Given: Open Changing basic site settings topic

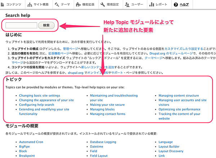Looking at the screenshot, I should (40, 96).
